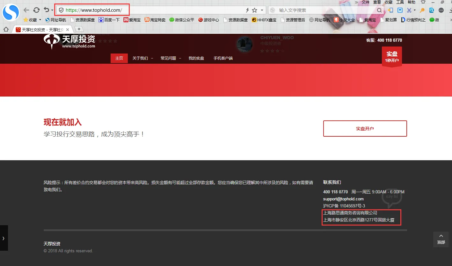Click the magnifier search icon
Screen dimensions: 452x266
pos(379,10)
